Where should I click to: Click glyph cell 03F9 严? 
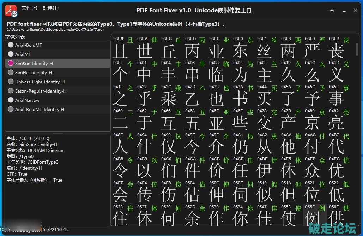tap(315, 47)
